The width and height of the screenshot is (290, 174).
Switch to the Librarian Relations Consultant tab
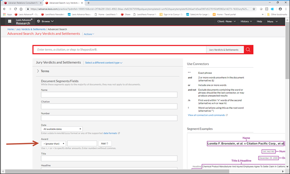pos(23,3)
